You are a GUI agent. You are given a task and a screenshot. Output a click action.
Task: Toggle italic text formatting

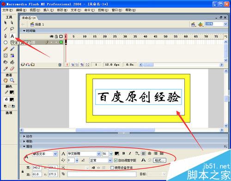tap(130, 153)
